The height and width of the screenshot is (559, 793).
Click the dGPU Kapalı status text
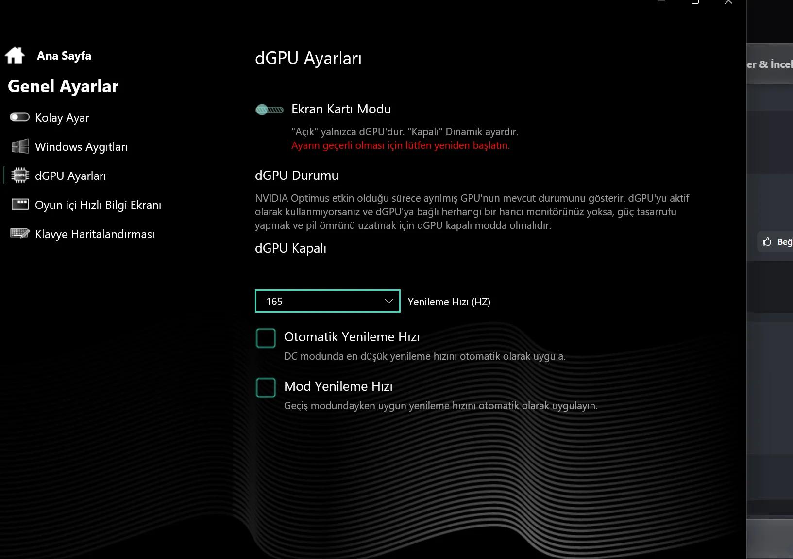(x=290, y=248)
